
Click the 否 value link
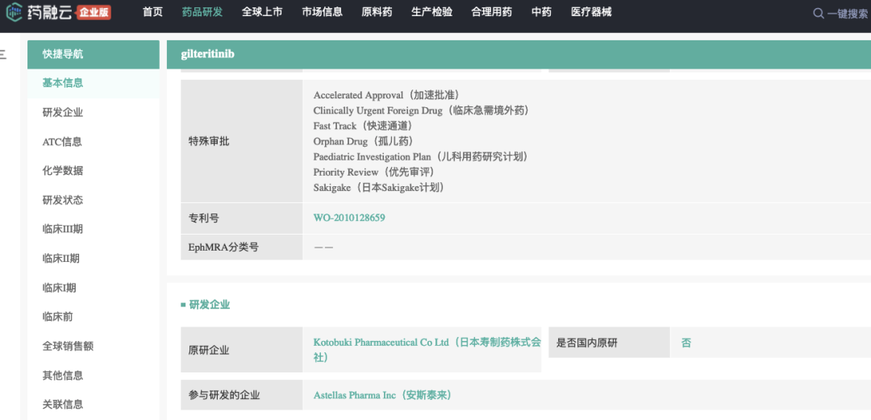click(686, 343)
